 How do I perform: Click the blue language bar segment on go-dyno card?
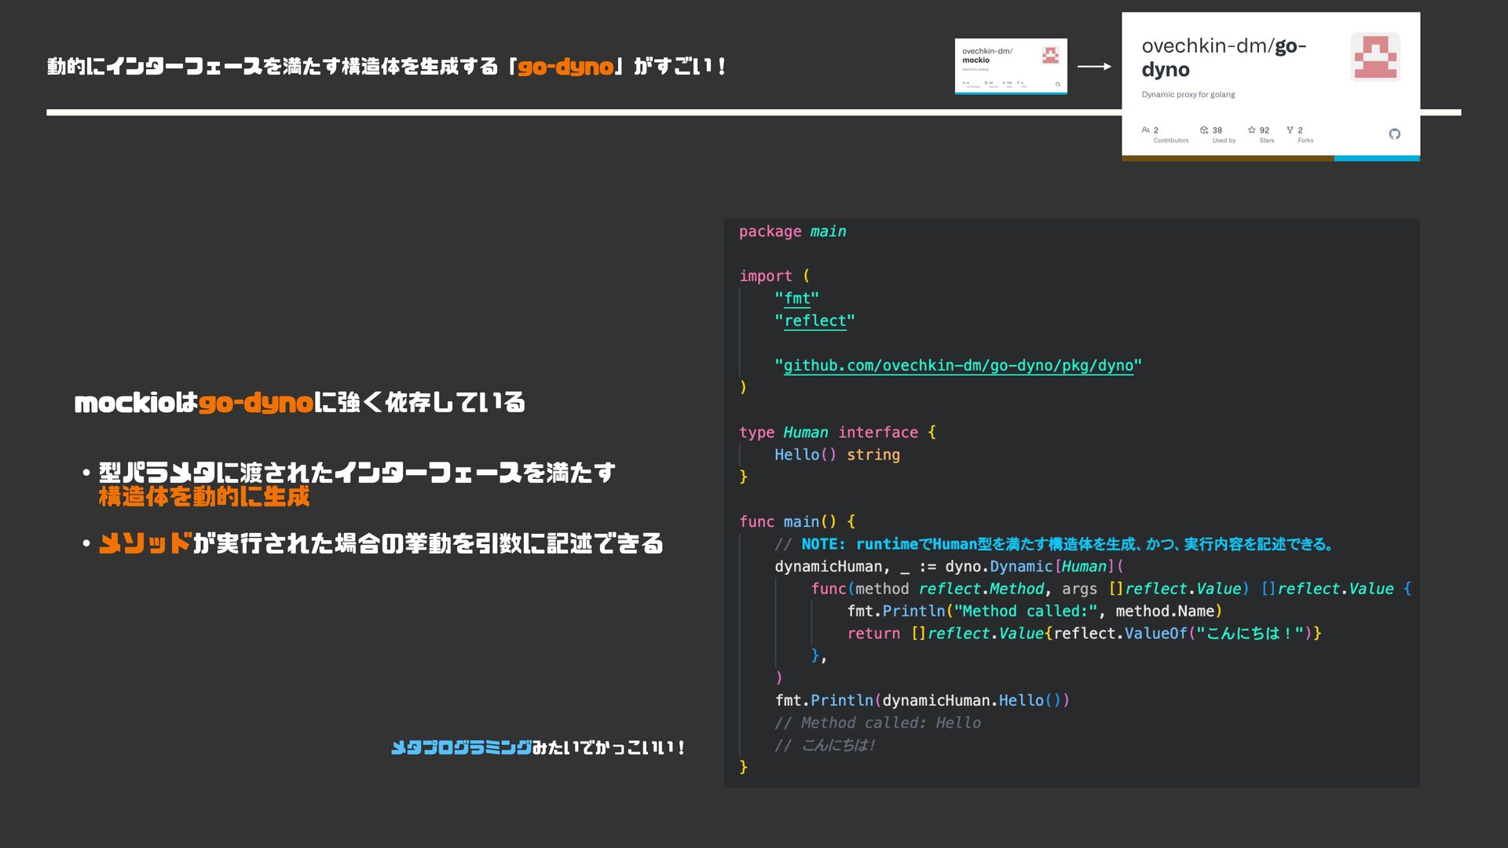[1376, 159]
